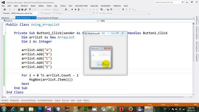Image resolution: width=199 pixels, height=112 pixels.
Task: Open the Solution Explorer side tab
Action: (x=197, y=33)
